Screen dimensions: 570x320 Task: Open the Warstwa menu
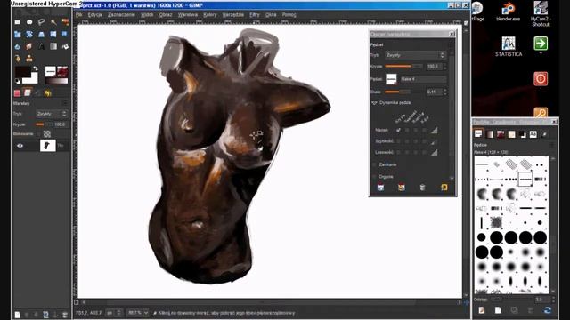tap(188, 15)
